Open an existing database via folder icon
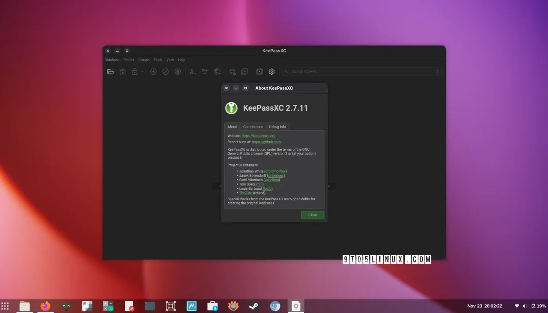Viewport: 548px width, 313px height. (110, 72)
